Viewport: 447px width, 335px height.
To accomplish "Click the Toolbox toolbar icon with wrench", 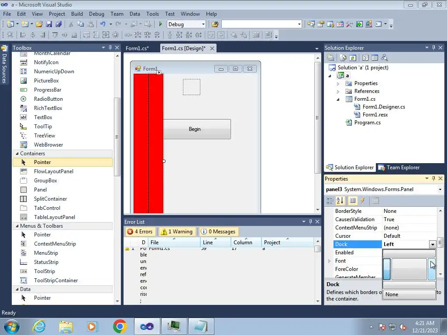I will [x=350, y=24].
